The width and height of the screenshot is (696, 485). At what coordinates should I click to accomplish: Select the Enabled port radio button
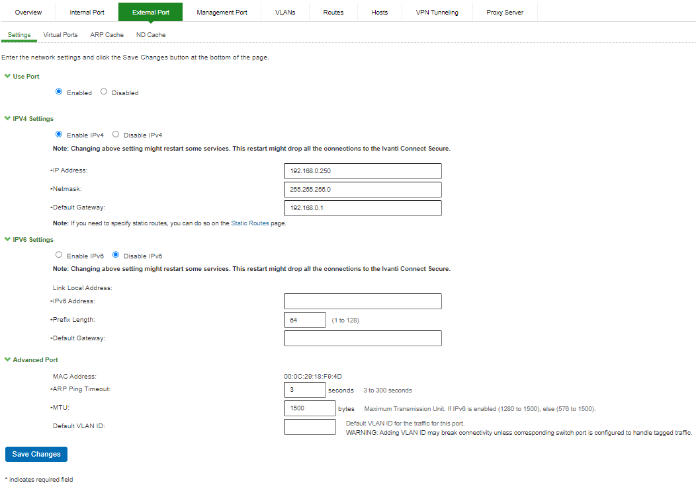59,93
